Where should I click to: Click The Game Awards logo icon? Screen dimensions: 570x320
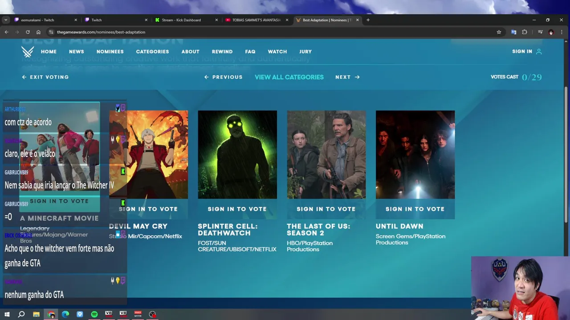tap(28, 52)
